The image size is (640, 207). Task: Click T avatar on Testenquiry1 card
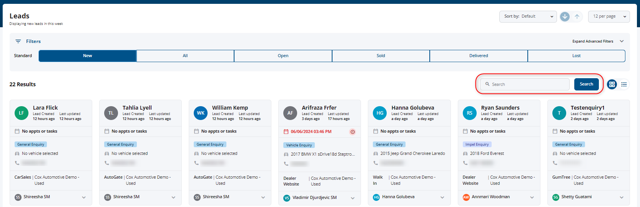tap(559, 113)
